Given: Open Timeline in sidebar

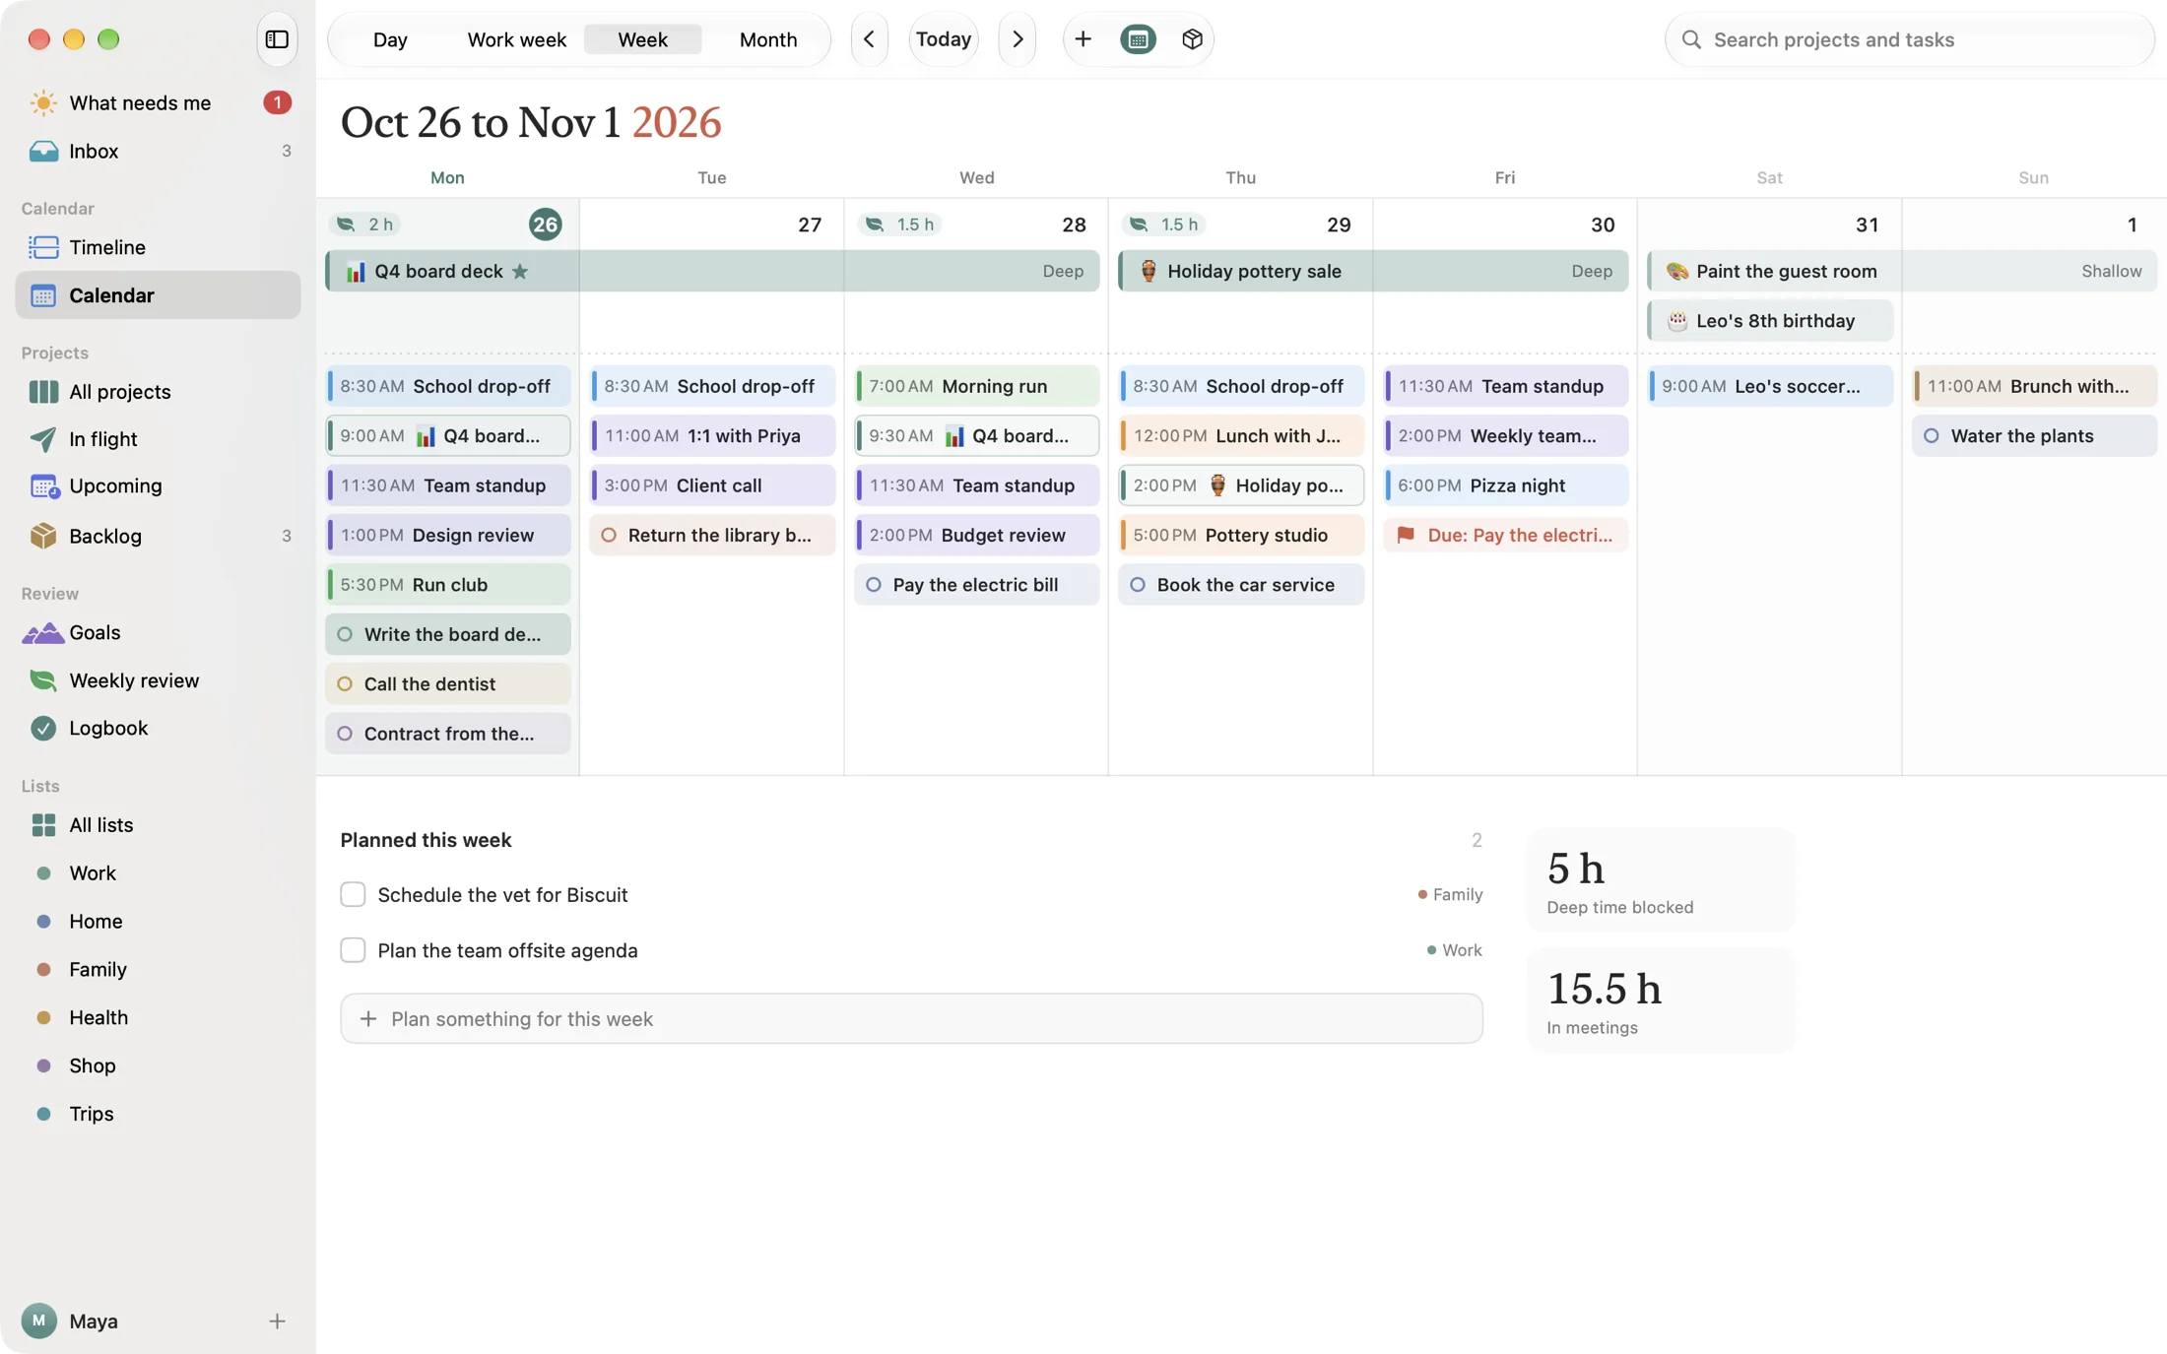Looking at the screenshot, I should [158, 247].
